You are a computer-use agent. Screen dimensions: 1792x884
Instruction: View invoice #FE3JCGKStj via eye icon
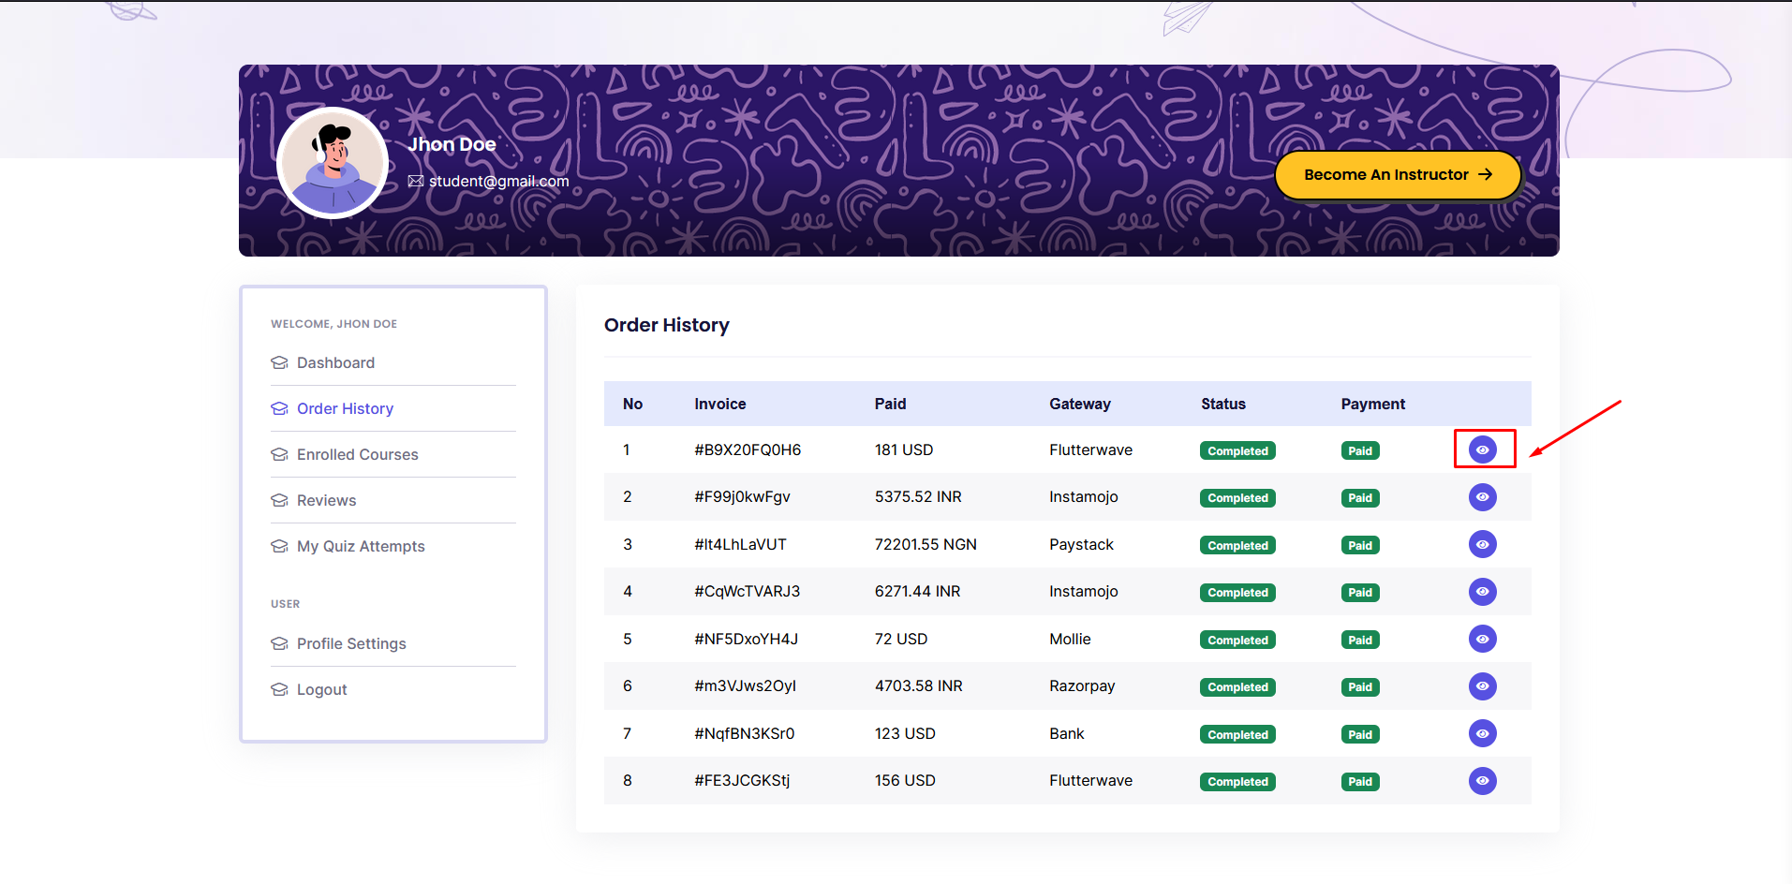[1482, 781]
